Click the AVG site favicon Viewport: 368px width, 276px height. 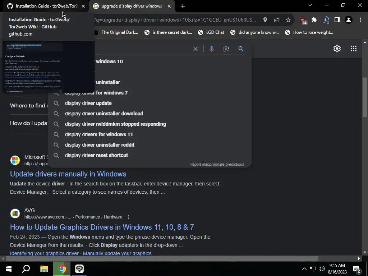15,213
